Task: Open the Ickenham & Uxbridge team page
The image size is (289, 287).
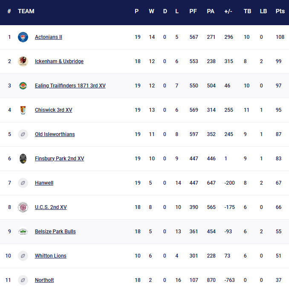Action: pos(59,61)
